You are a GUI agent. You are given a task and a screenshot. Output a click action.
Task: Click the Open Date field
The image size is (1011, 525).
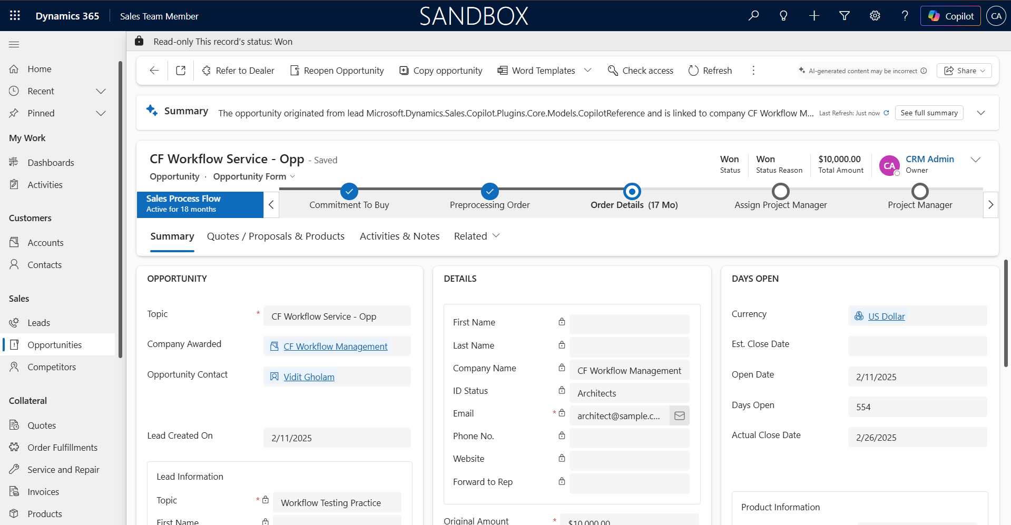pos(918,377)
